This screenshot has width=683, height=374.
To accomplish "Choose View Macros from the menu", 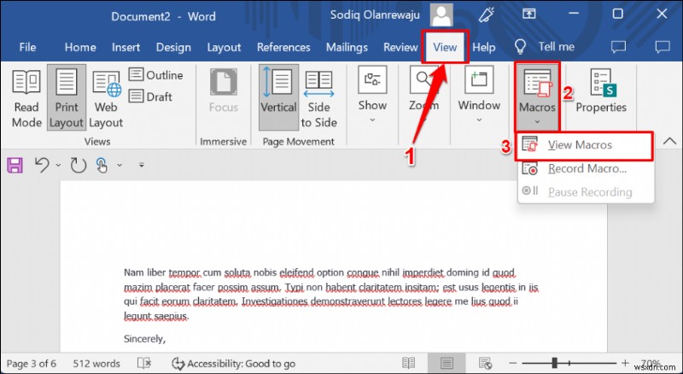I will [586, 145].
